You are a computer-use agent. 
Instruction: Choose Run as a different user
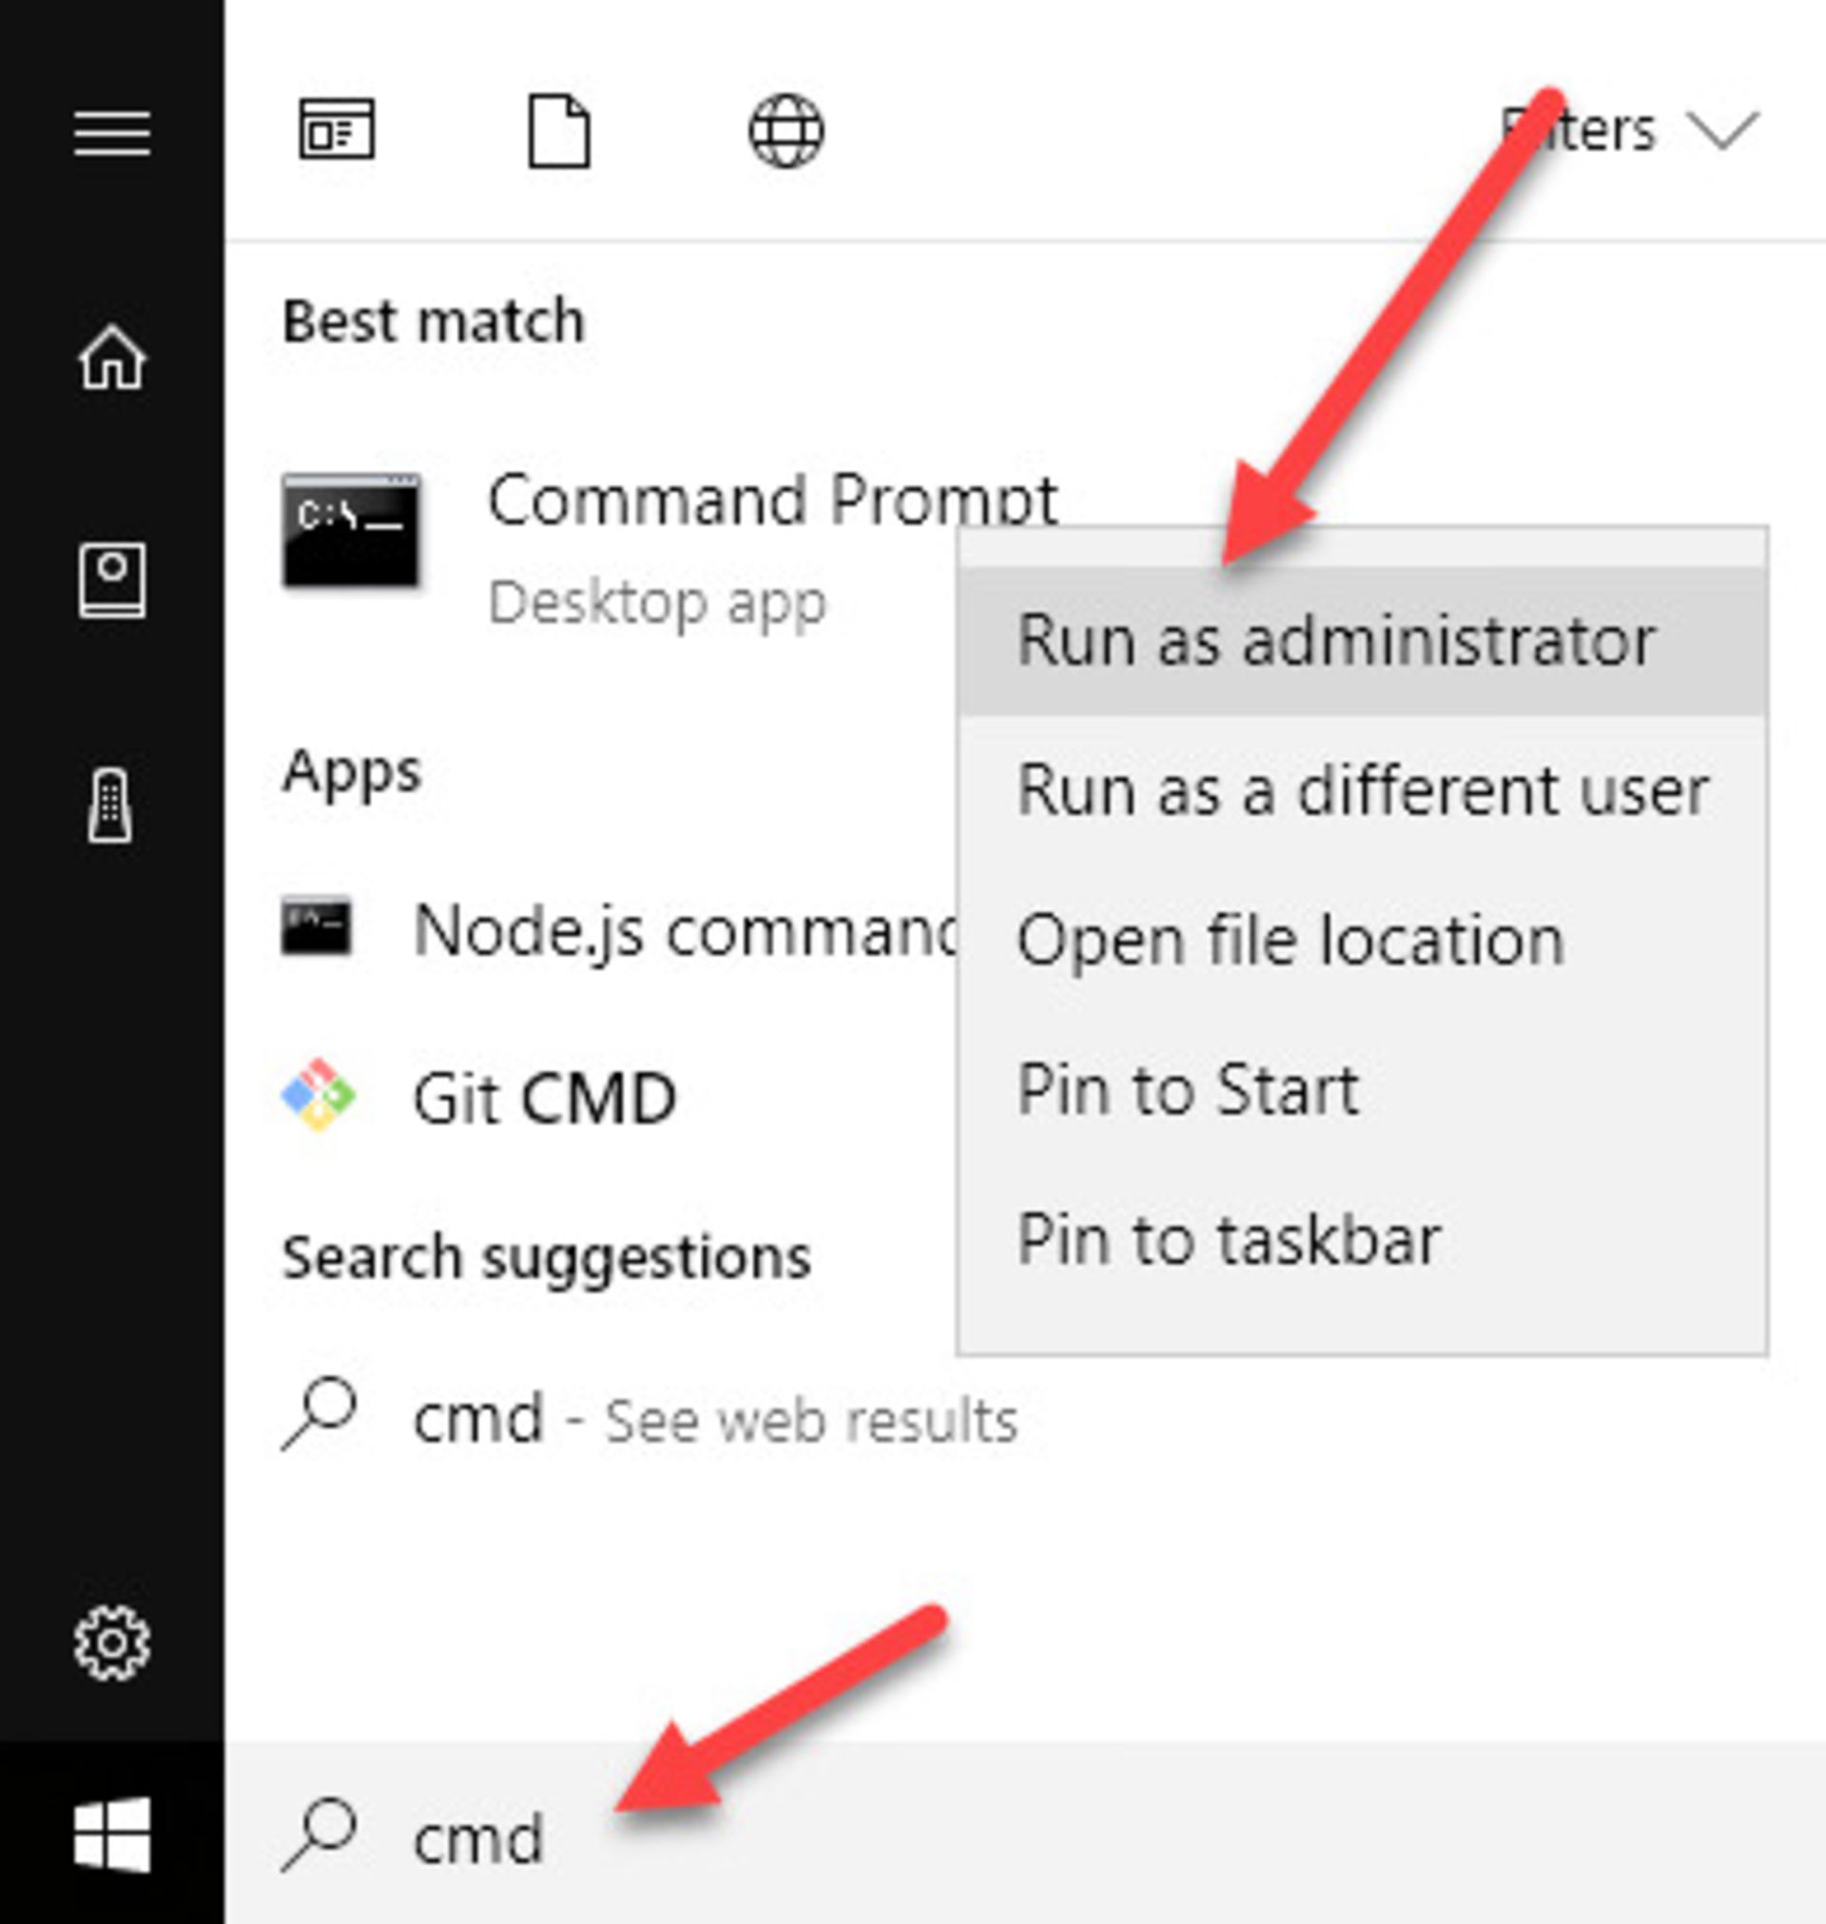tap(1361, 790)
